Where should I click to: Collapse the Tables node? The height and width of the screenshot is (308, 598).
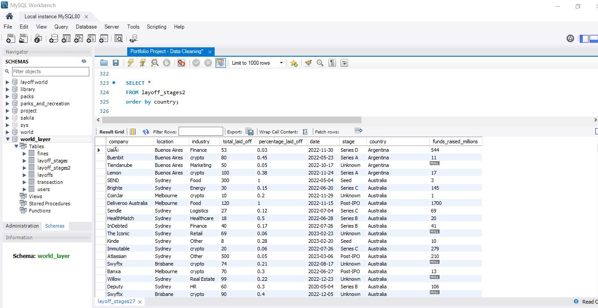[16, 146]
